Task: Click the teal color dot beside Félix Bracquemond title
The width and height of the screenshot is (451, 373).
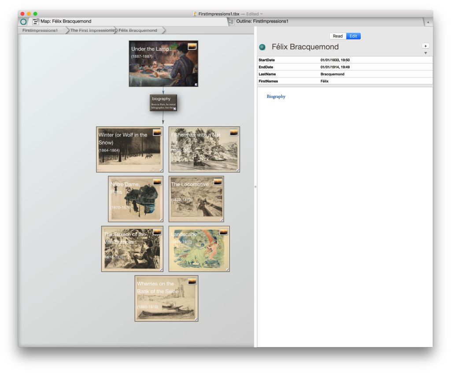Action: (262, 47)
